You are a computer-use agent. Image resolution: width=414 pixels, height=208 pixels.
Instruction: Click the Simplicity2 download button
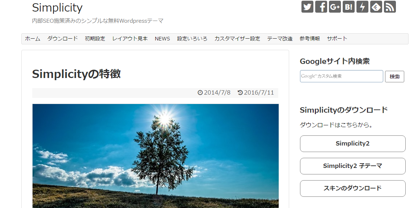[x=353, y=144]
